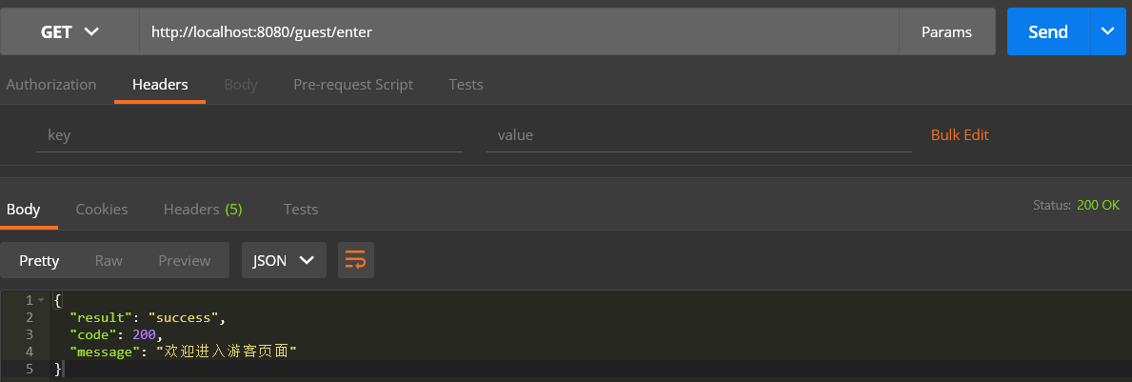Open the request Tests tab
1132x382 pixels.
466,85
